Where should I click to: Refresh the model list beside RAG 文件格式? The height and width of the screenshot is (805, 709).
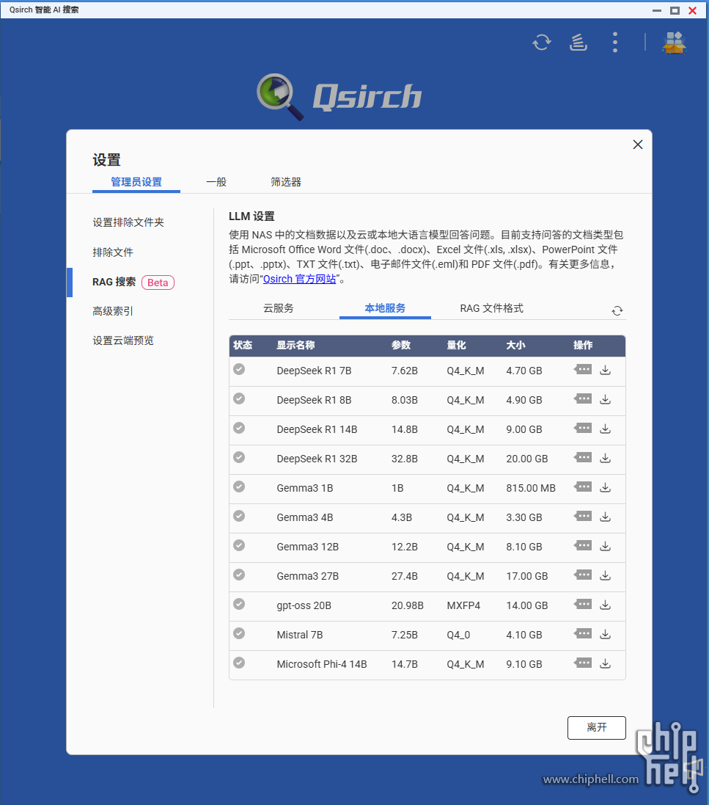pos(617,310)
